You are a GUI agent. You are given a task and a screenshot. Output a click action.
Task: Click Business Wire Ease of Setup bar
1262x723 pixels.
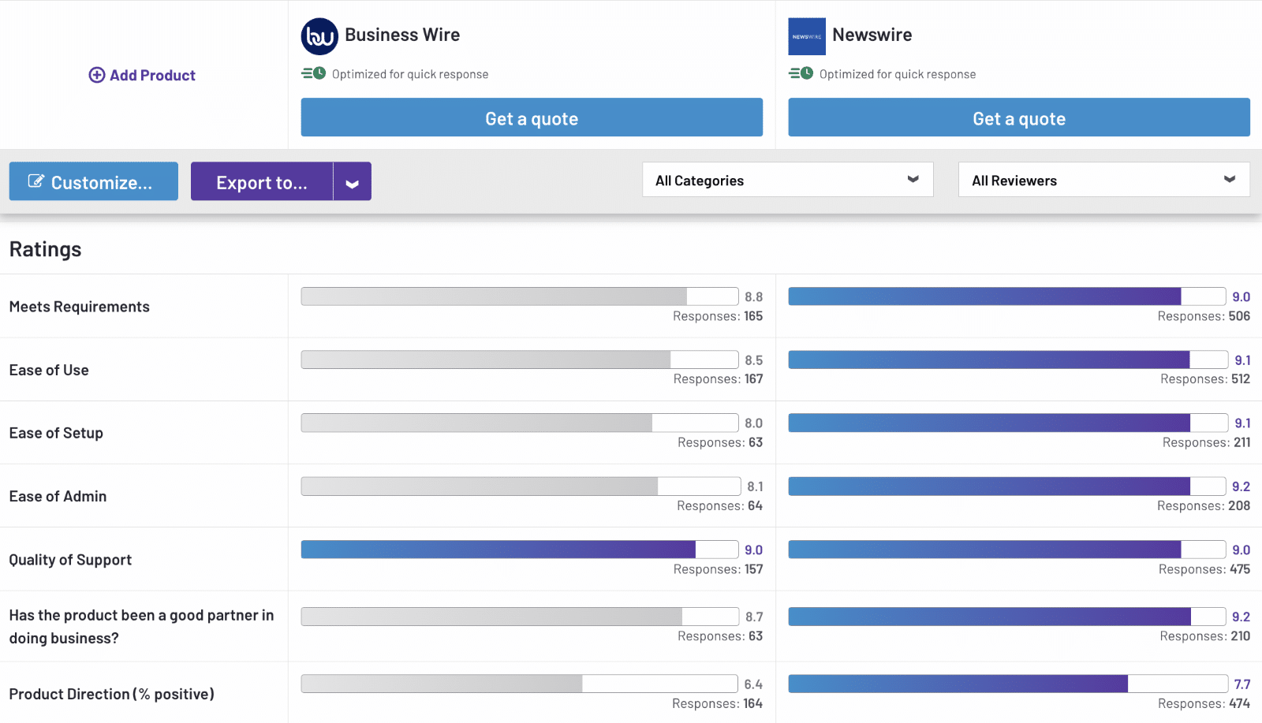click(520, 423)
